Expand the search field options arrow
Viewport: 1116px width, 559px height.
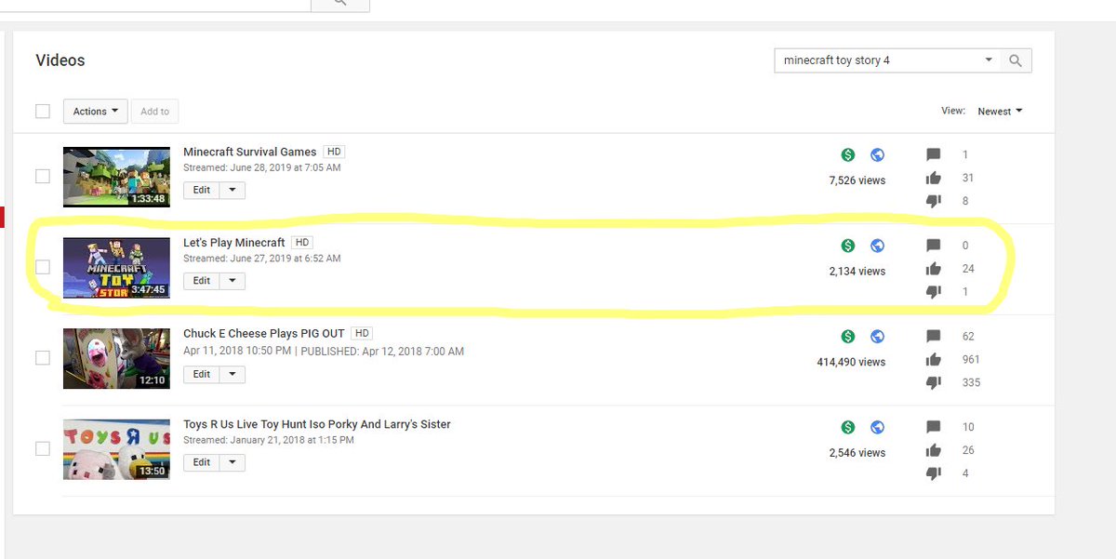(989, 60)
